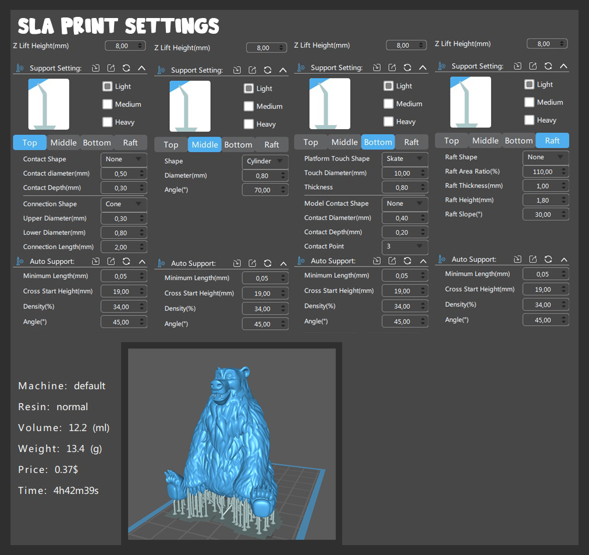Enable Light support in the first panel
This screenshot has width=589, height=555.
(x=107, y=86)
